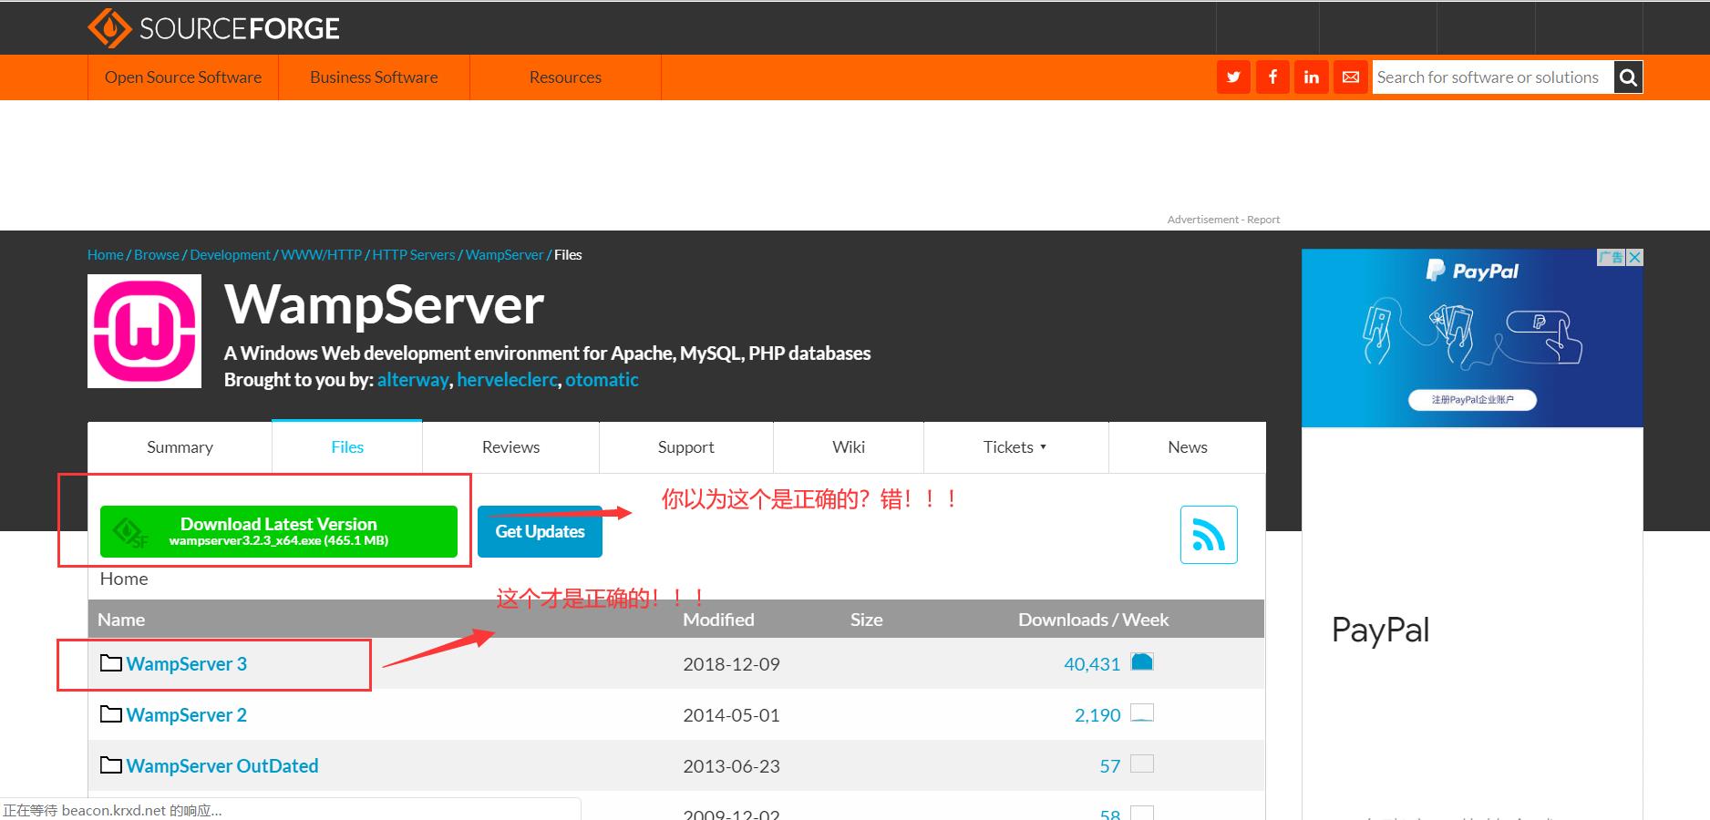Viewport: 1710px width, 820px height.
Task: Open the Business Software menu
Action: click(374, 77)
